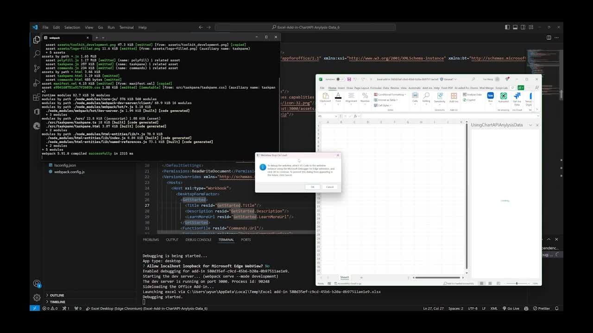The width and height of the screenshot is (593, 333).
Task: Click the Prettier status bar item
Action: (x=541, y=308)
